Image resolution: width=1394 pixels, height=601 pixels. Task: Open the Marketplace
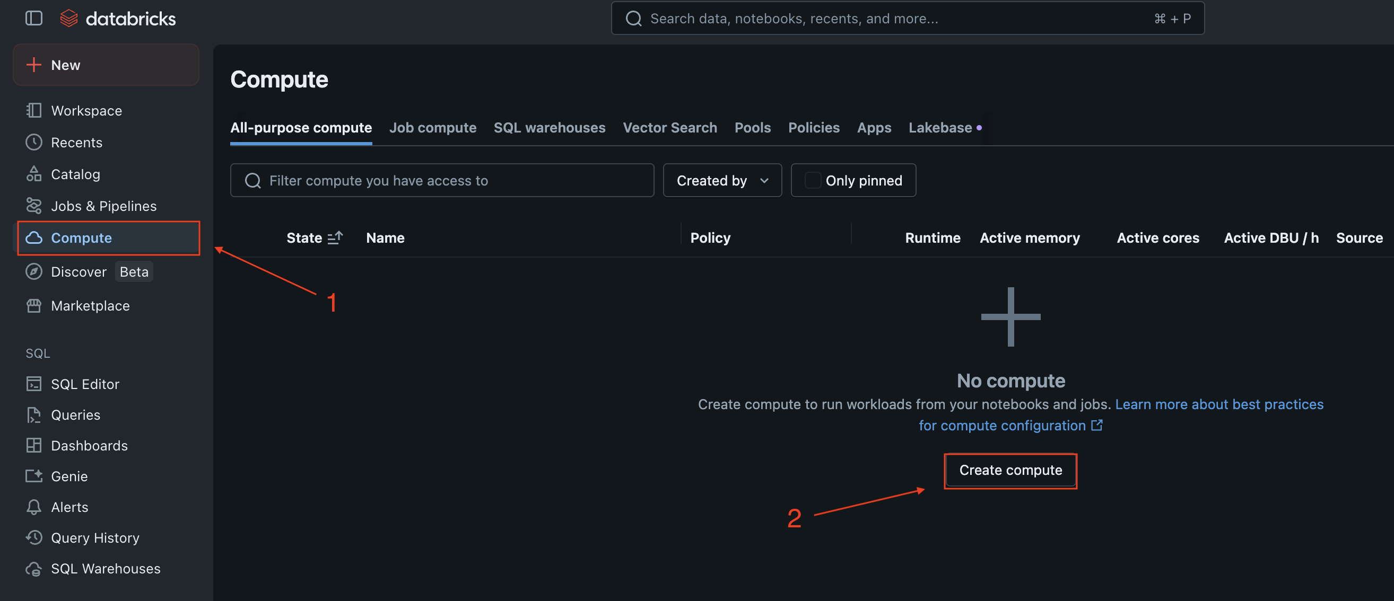click(90, 305)
